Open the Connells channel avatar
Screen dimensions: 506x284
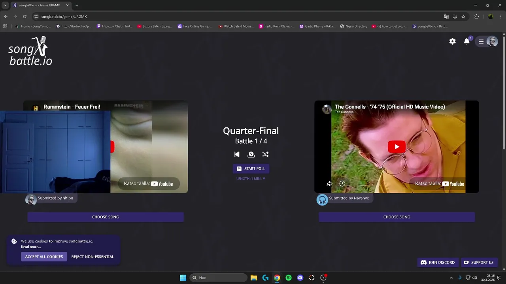[327, 109]
